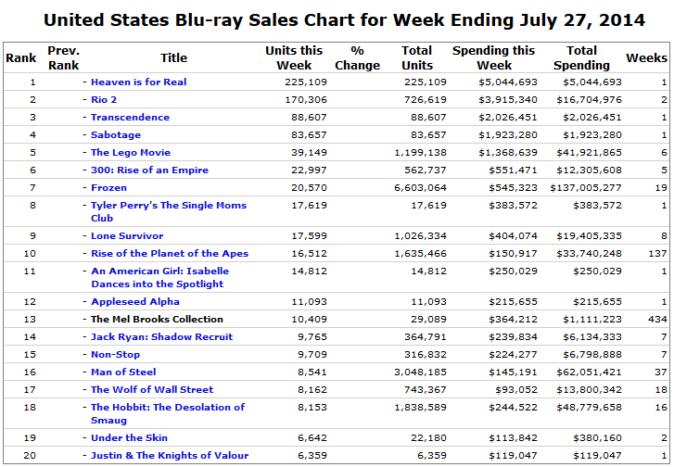Click the Under the Skin link
The image size is (674, 467).
click(x=129, y=437)
